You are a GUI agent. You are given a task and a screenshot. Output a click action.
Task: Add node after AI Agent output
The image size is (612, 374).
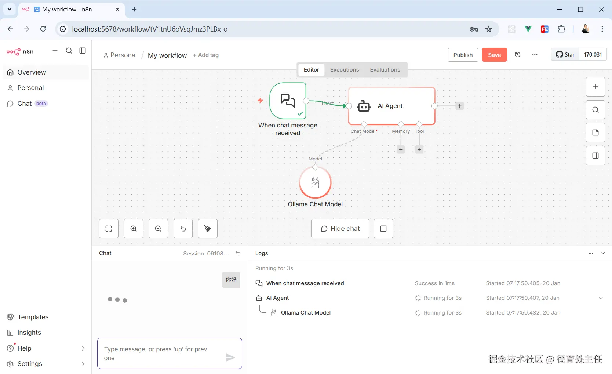[x=459, y=106]
